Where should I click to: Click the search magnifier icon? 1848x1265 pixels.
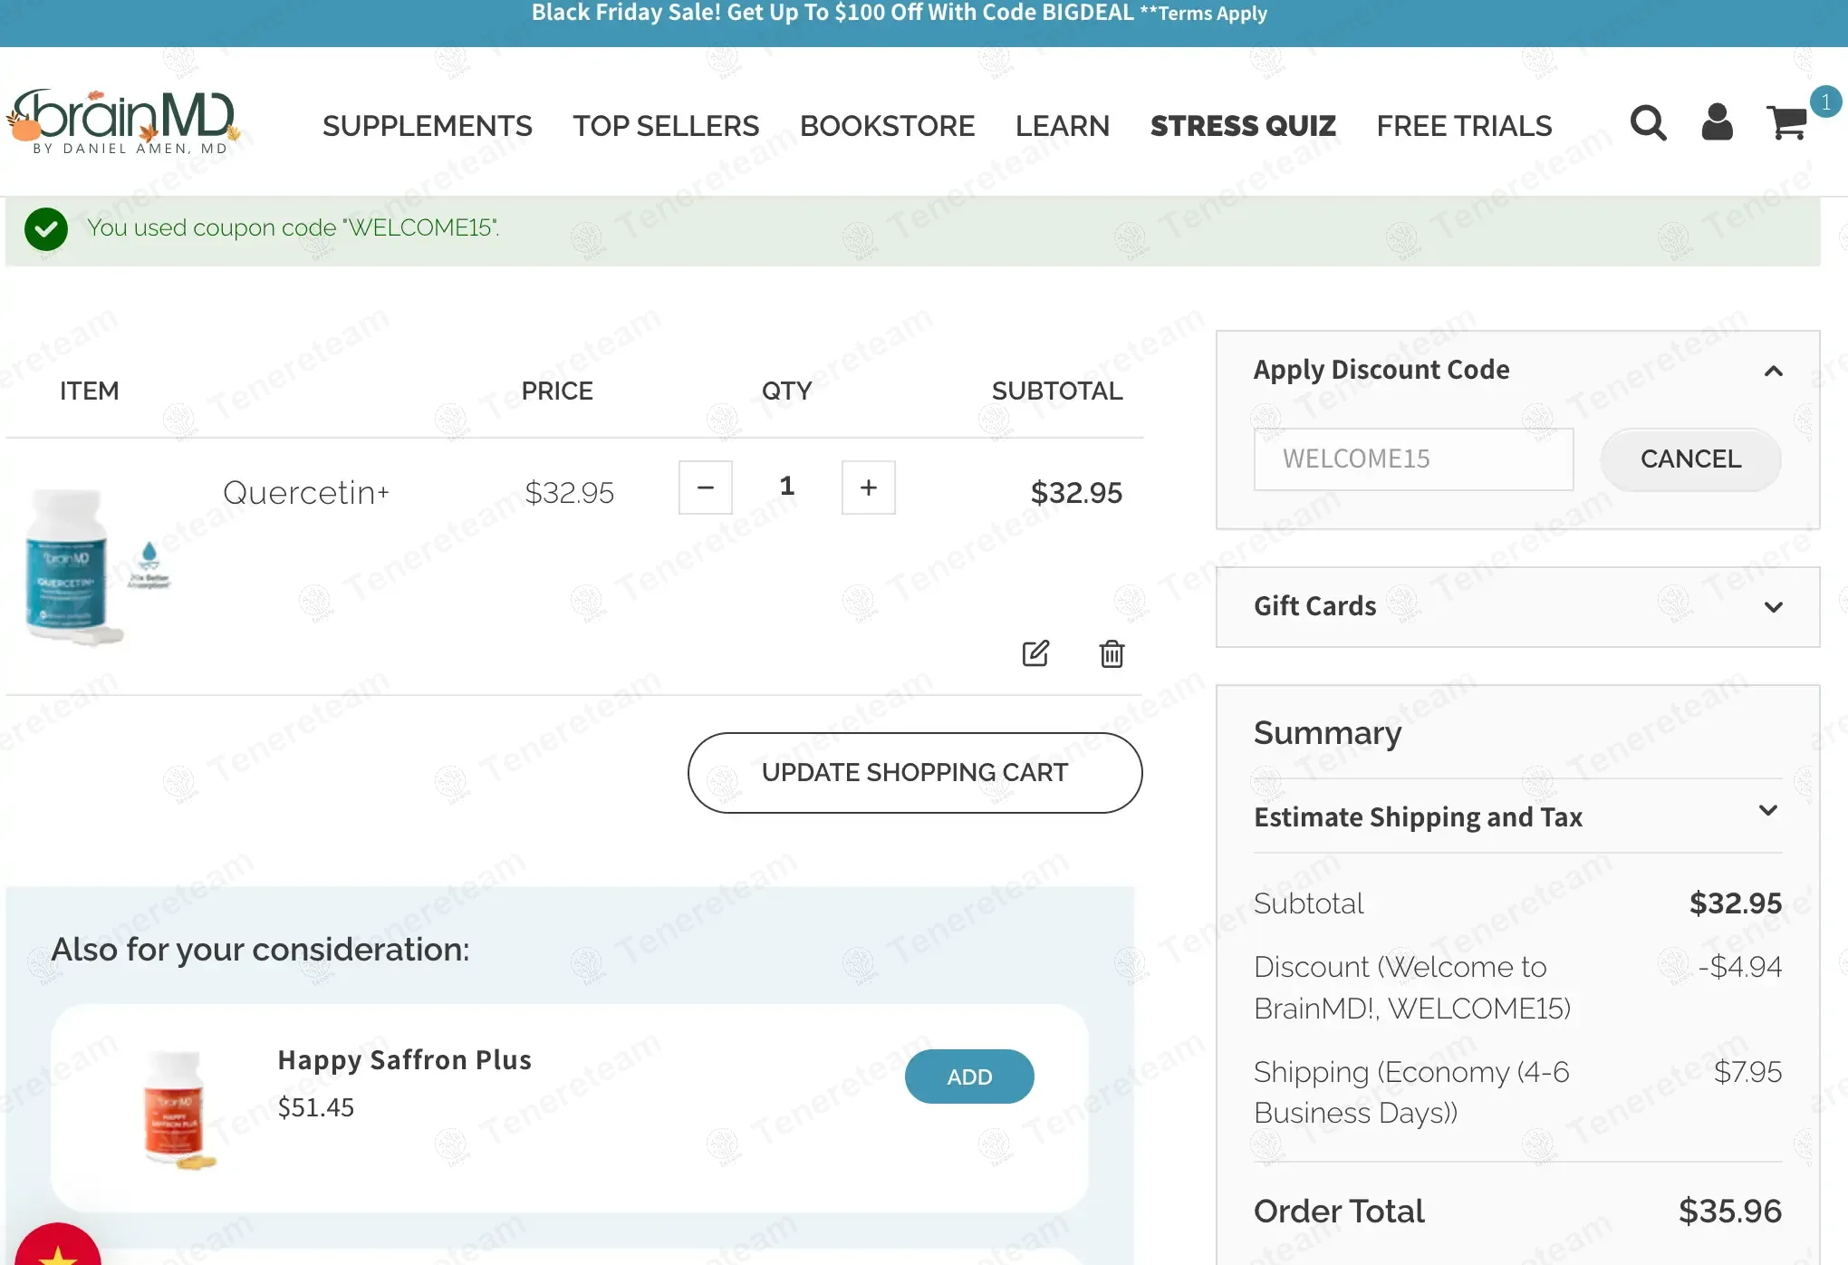click(x=1648, y=123)
